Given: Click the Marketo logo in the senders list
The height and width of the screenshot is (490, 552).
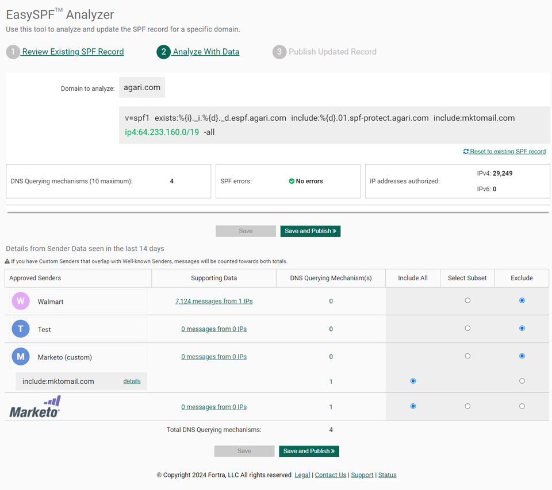Looking at the screenshot, I should pos(34,406).
